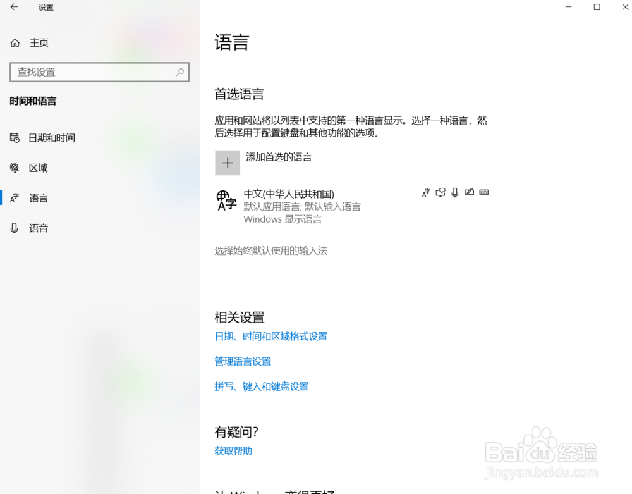The height and width of the screenshot is (494, 632).
Task: Click the handwriting pen icon in language row
Action: coord(470,192)
